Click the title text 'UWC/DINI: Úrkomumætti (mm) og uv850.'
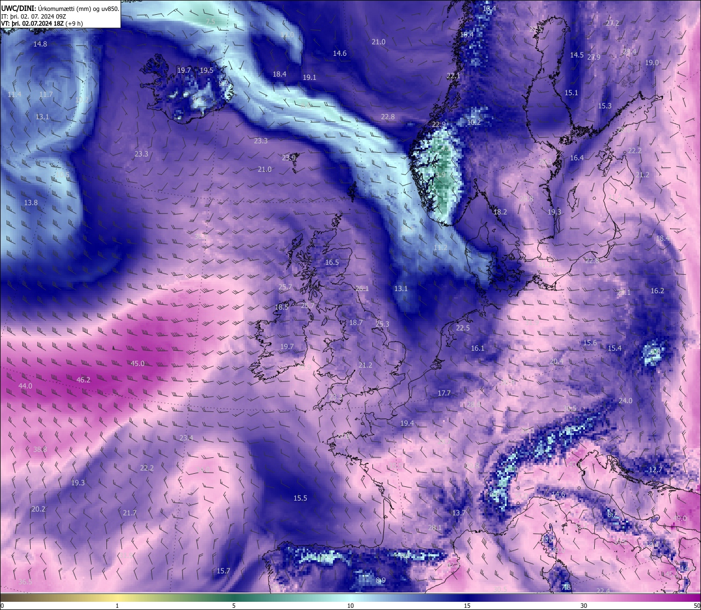The width and height of the screenshot is (701, 610). coord(60,8)
